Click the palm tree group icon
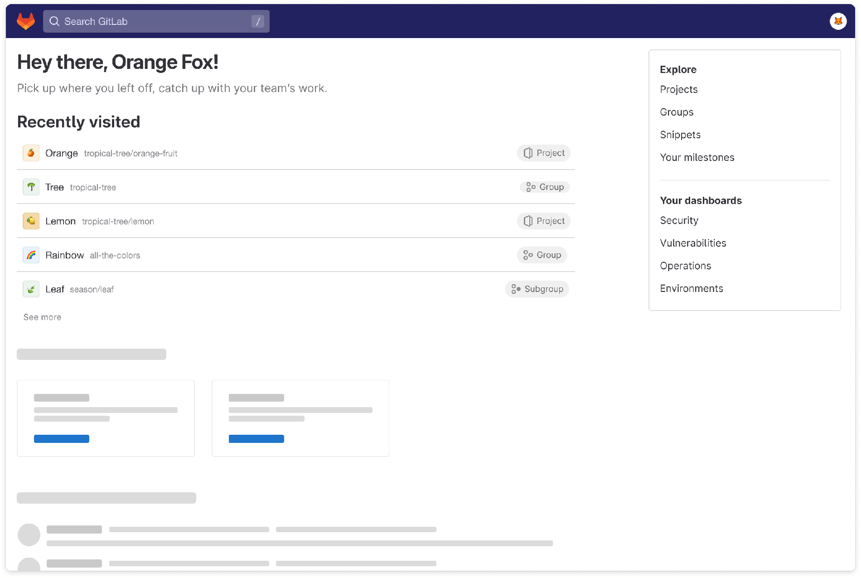861x578 pixels. click(x=31, y=187)
